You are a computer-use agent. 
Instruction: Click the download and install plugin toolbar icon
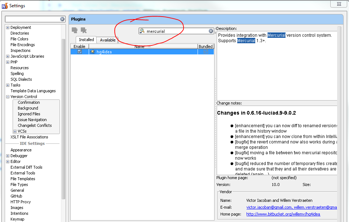tap(75, 30)
